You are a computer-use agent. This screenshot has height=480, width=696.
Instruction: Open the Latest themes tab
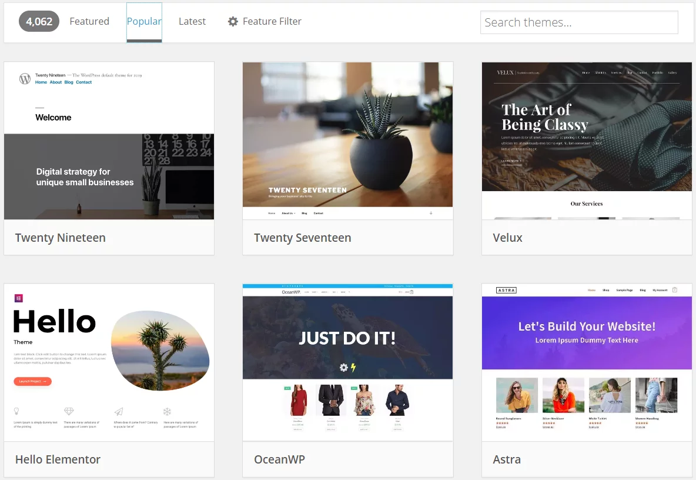pos(192,21)
